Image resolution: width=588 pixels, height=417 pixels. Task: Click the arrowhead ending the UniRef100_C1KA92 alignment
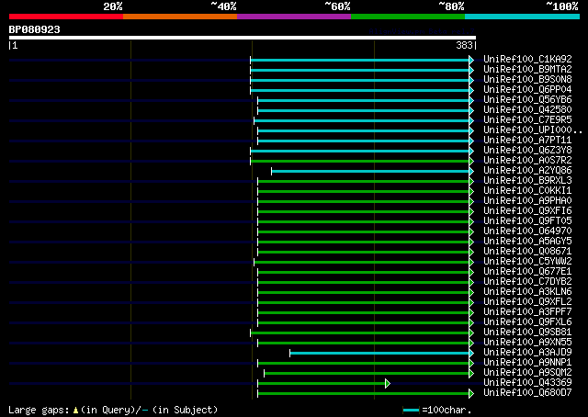(471, 60)
